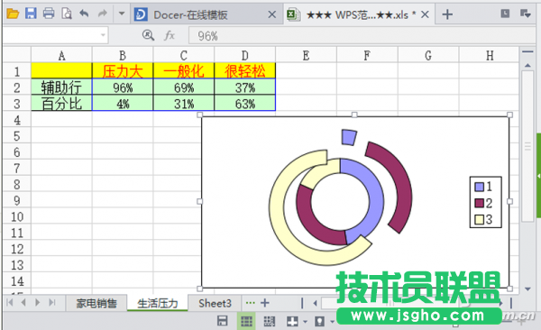This screenshot has width=541, height=330.
Task: Select row 10 header
Action: coord(16,216)
